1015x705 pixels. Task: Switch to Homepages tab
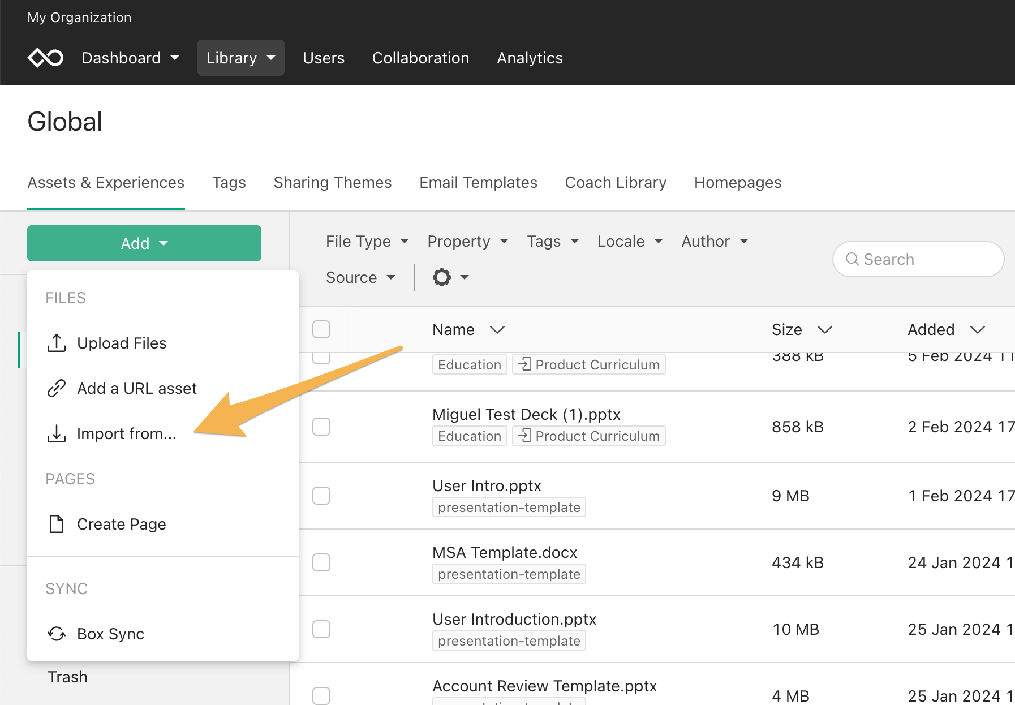point(738,182)
